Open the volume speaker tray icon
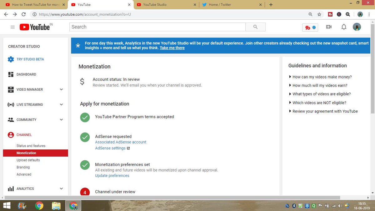The height and width of the screenshot is (211, 375). [340, 206]
